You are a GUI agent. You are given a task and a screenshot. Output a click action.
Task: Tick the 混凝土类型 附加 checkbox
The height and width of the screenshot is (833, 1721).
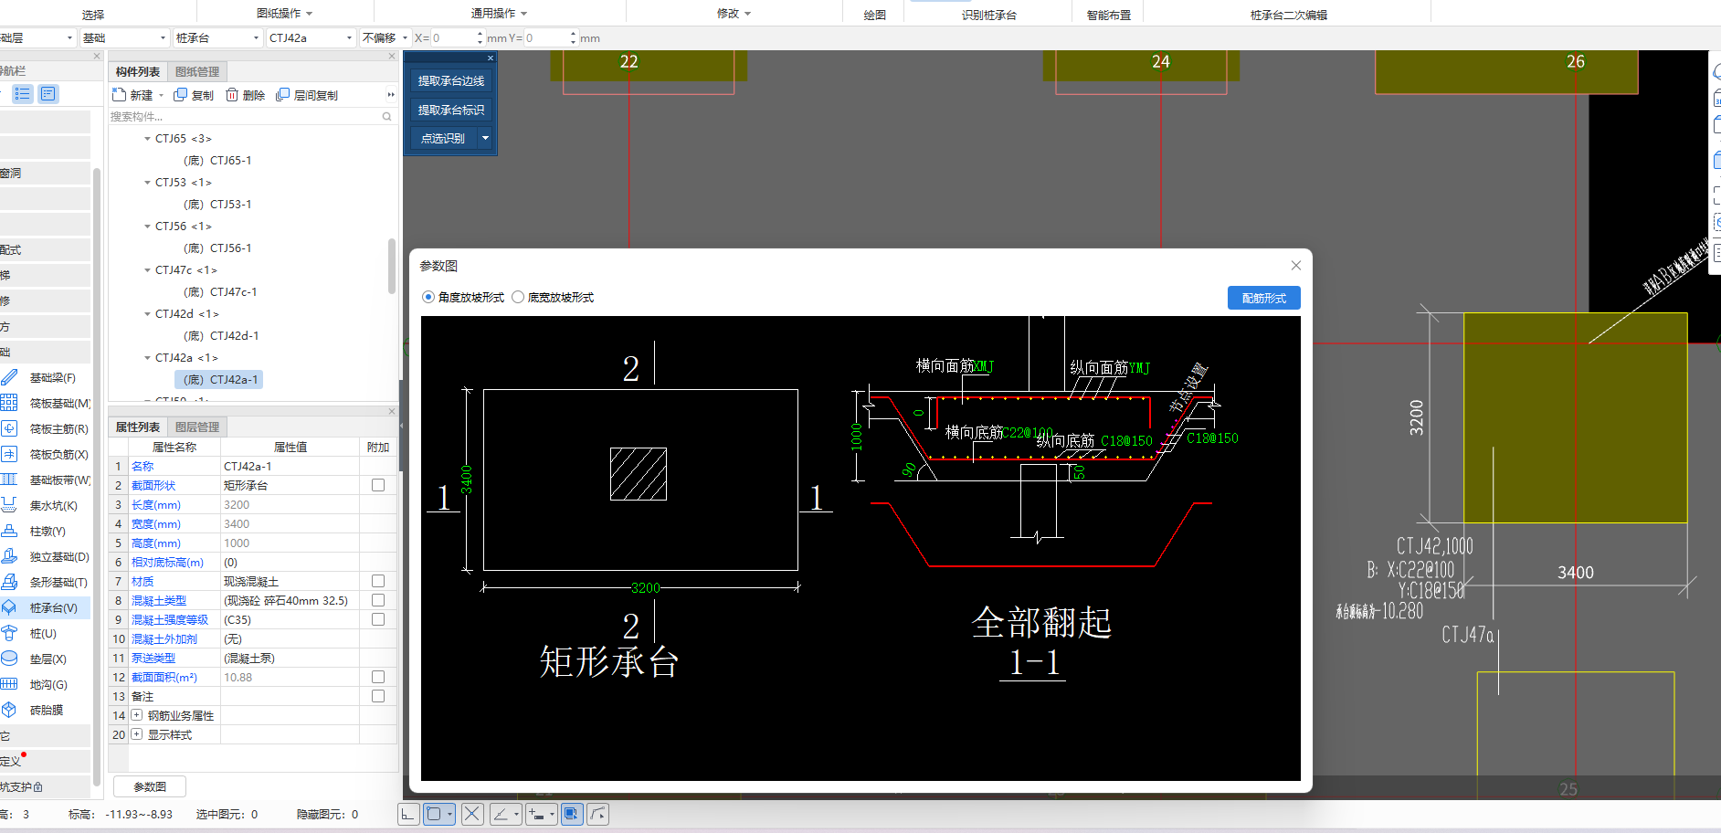(378, 601)
